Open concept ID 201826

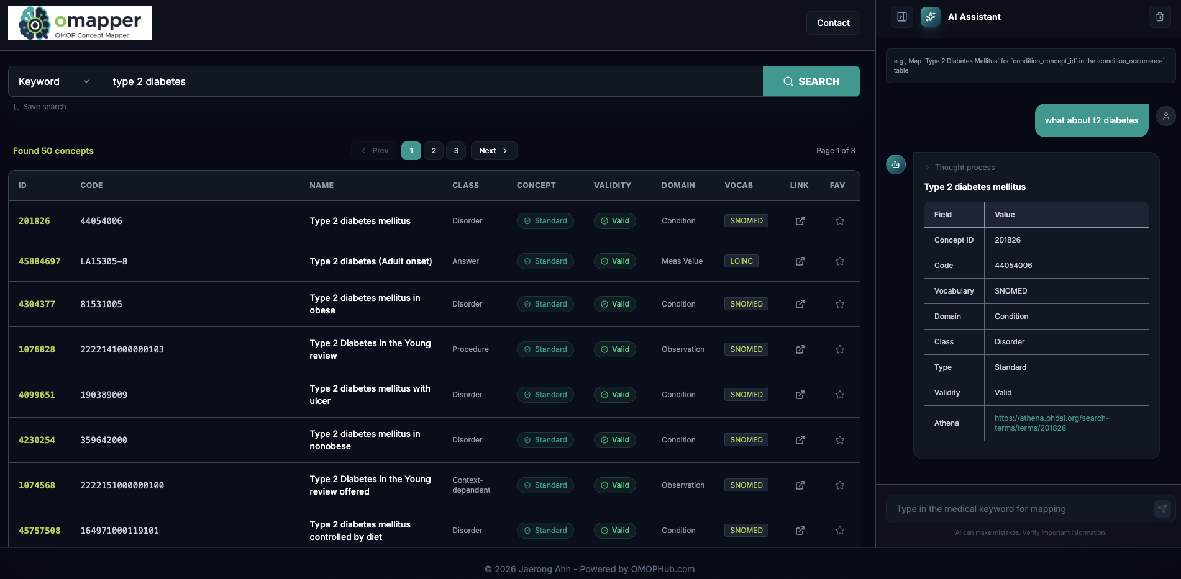pyautogui.click(x=34, y=221)
